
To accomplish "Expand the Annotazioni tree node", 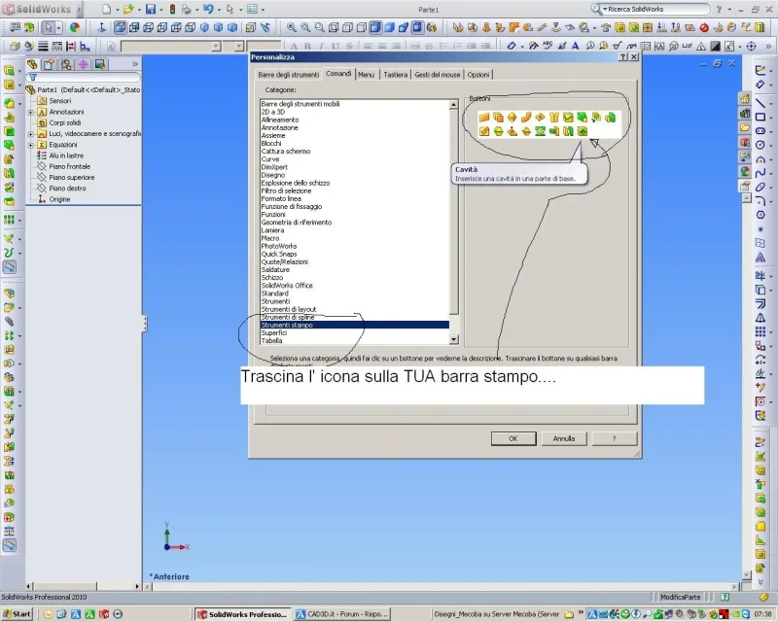I will 31,112.
